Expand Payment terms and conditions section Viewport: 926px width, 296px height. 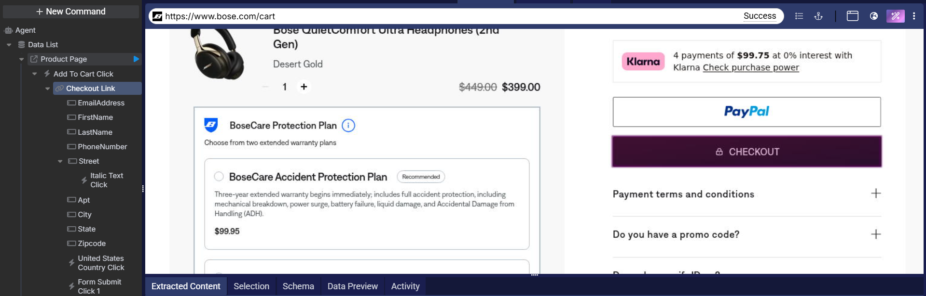pyautogui.click(x=875, y=193)
